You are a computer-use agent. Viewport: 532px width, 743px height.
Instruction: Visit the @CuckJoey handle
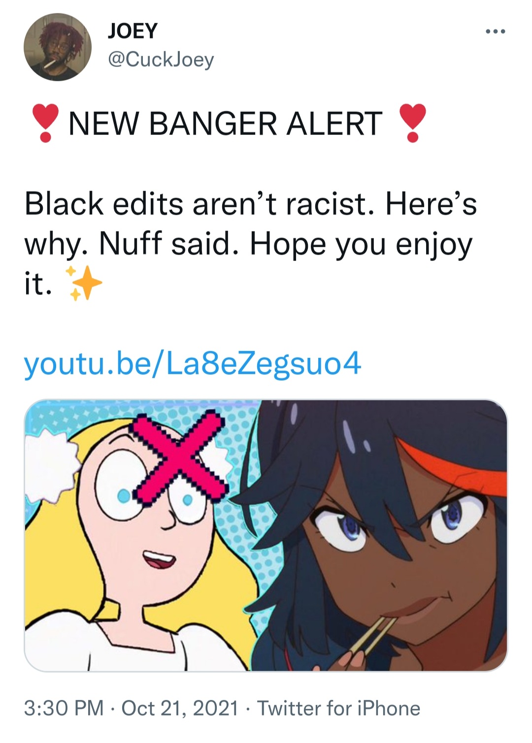click(x=161, y=60)
